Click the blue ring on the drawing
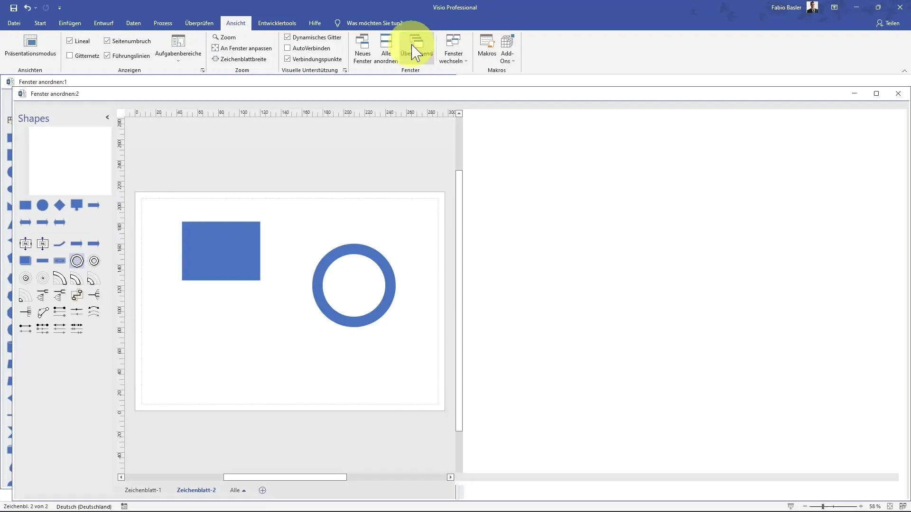This screenshot has height=512, width=911. point(317,285)
